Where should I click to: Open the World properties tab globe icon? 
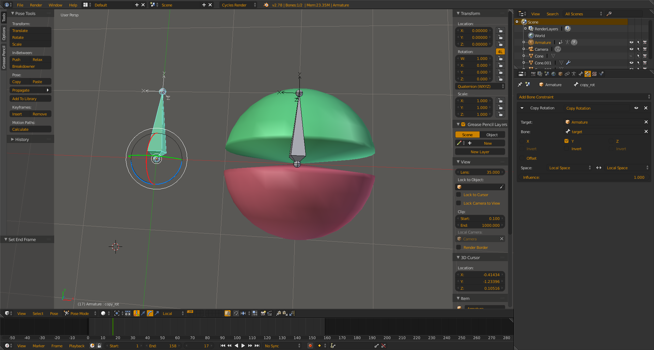(554, 74)
